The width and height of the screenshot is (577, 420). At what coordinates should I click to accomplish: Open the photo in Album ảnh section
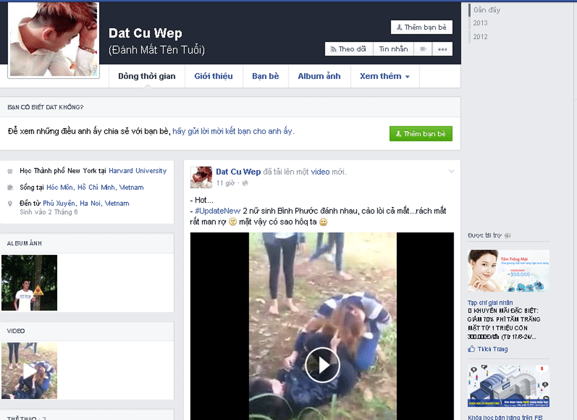tap(29, 283)
